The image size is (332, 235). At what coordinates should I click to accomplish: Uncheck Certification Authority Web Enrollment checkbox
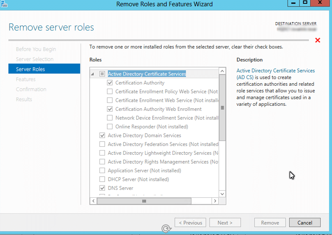110,109
